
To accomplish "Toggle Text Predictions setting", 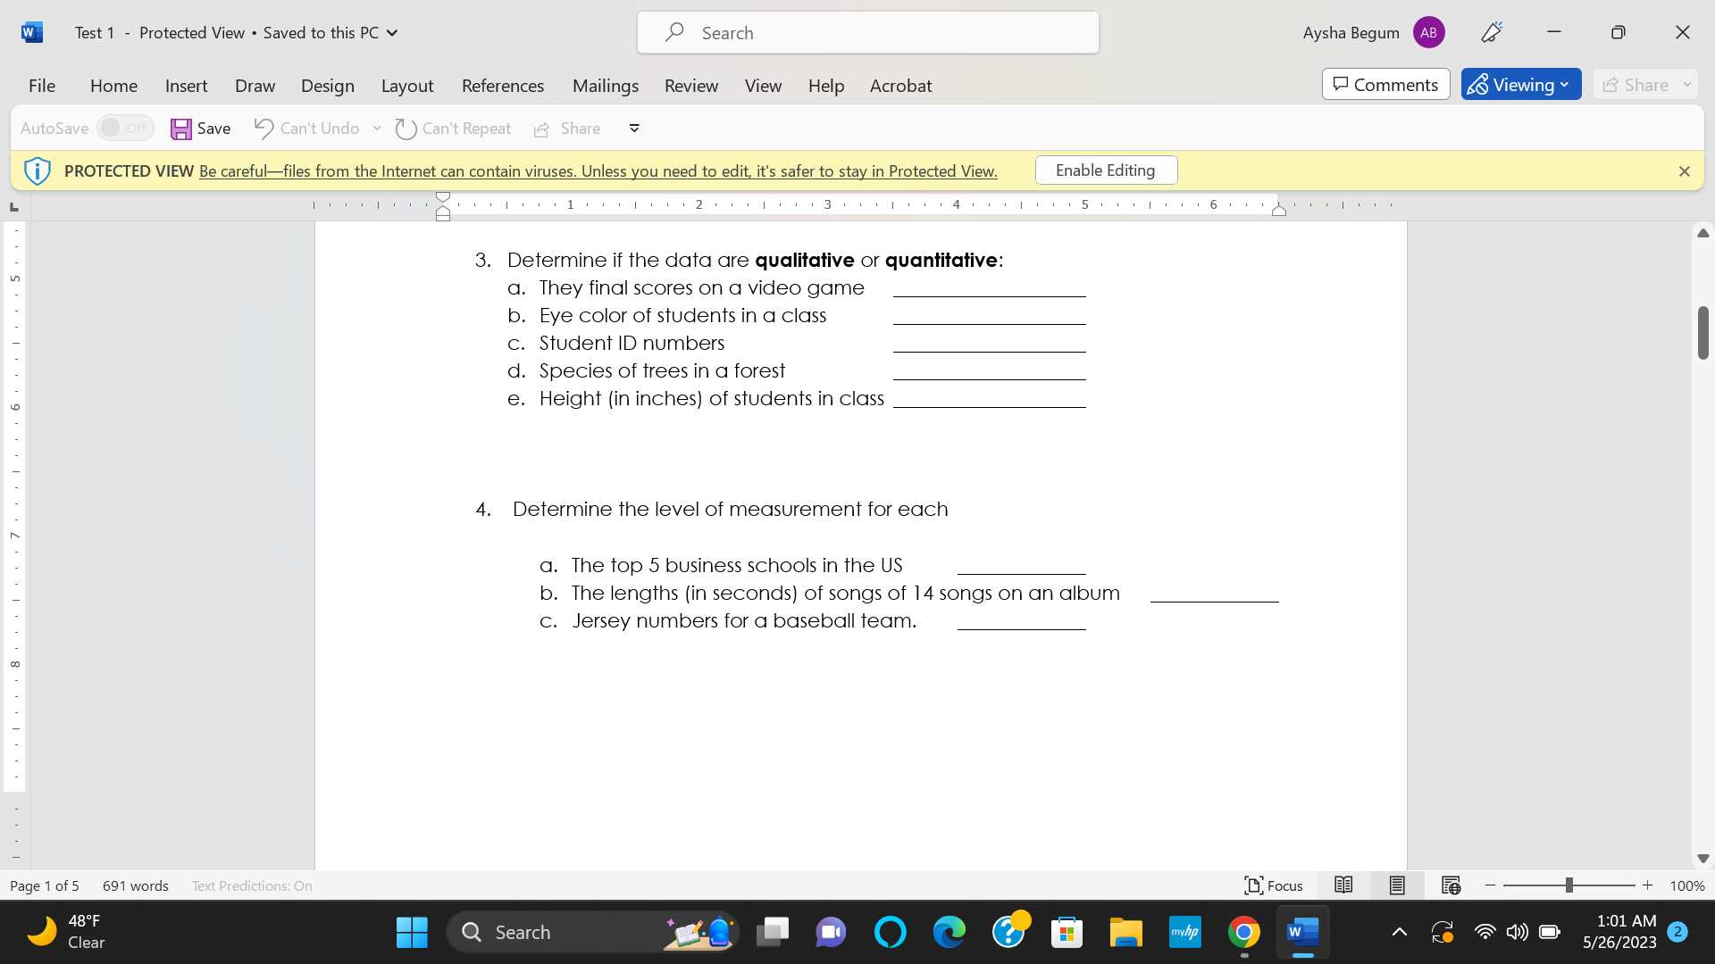I will pos(252,885).
